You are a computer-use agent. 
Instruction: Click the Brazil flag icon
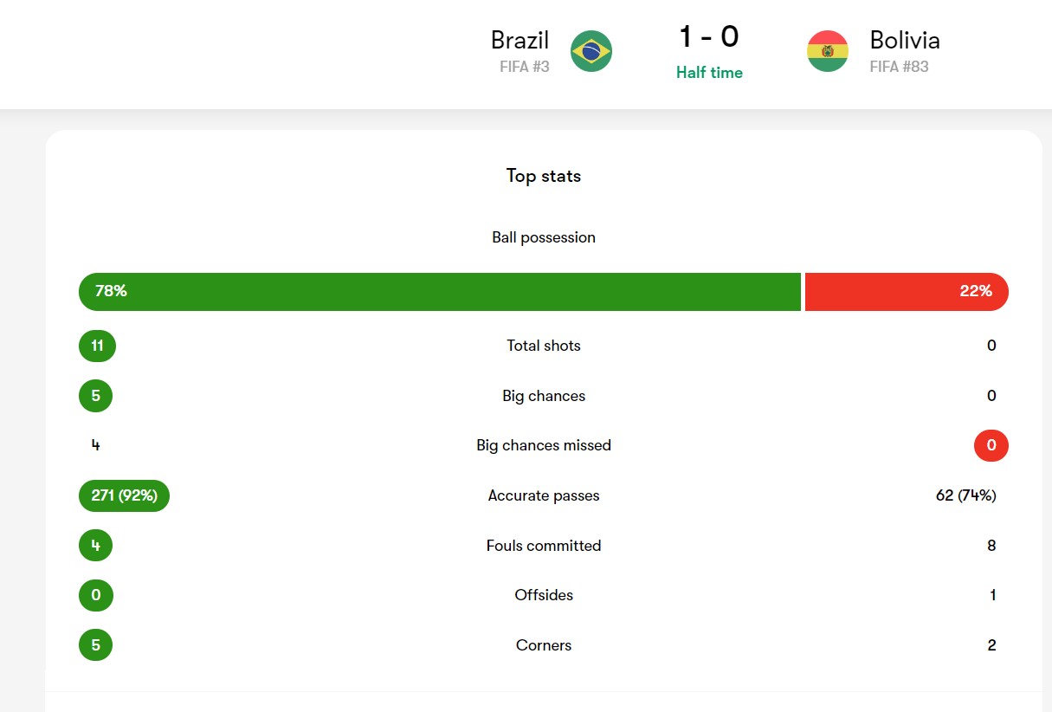(591, 51)
